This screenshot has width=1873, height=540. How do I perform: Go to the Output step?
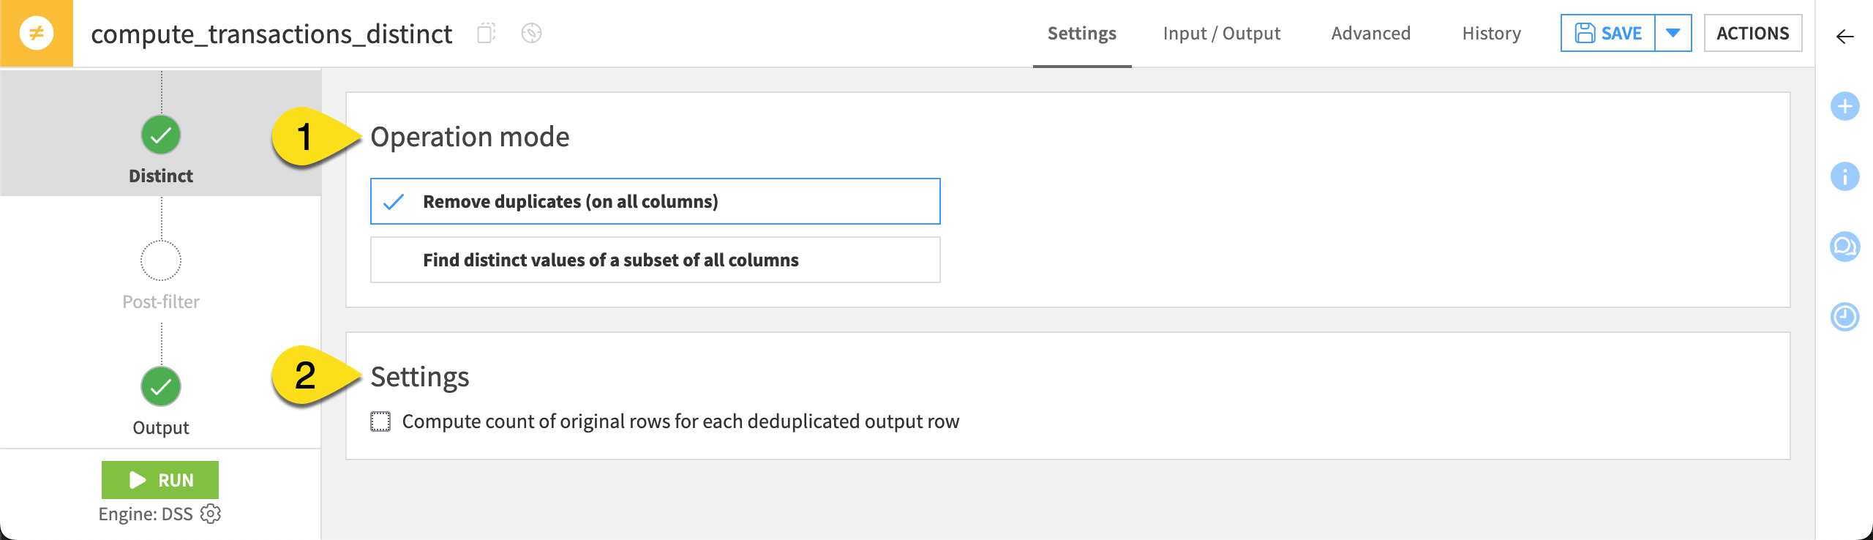tap(161, 386)
